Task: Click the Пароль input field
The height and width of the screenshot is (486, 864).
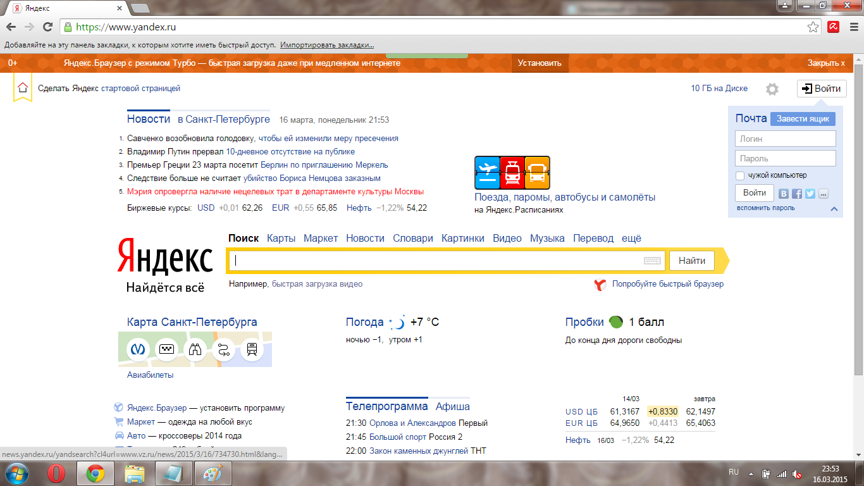Action: point(786,158)
